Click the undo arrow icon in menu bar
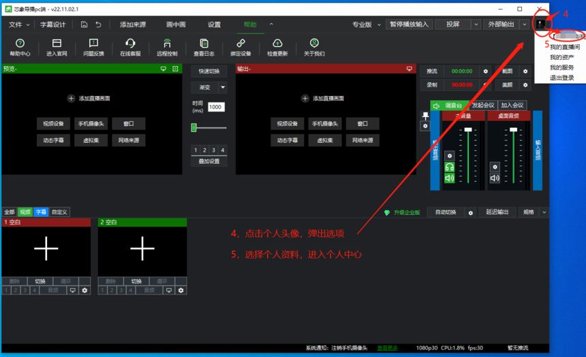Viewport: 586px width, 357px height. click(98, 24)
